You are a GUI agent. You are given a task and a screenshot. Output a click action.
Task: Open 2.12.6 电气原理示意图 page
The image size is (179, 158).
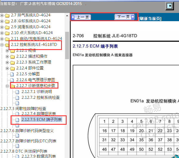click(36, 80)
